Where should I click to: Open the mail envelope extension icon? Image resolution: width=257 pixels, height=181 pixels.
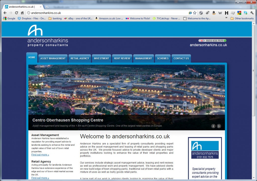pos(233,13)
